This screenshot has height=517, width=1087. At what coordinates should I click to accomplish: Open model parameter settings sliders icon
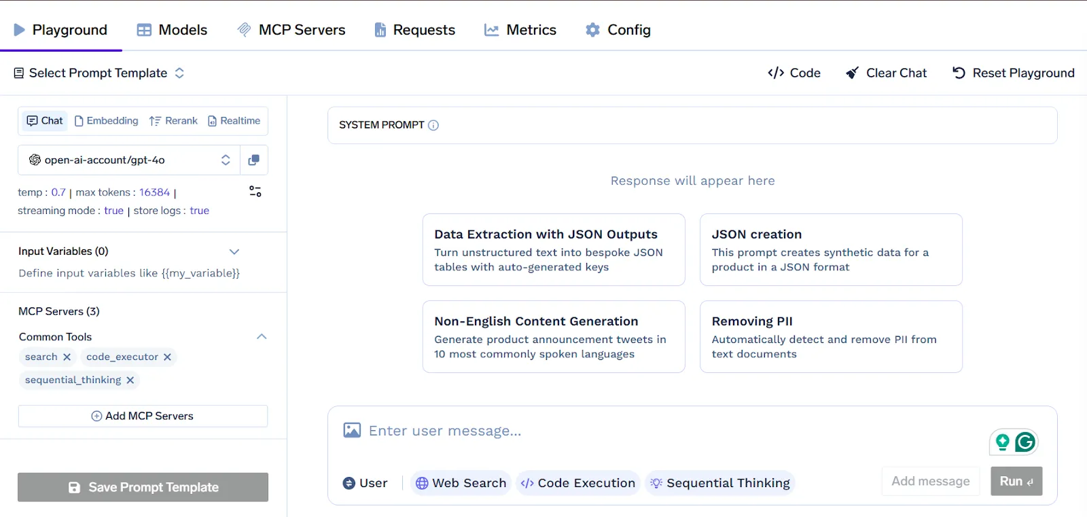(255, 192)
